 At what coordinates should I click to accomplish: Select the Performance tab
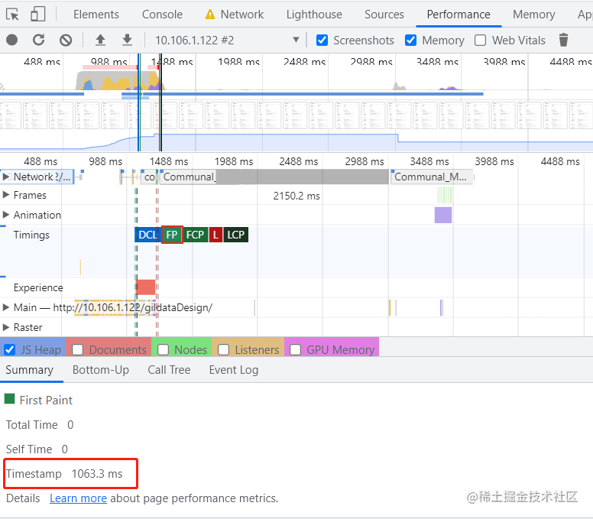tap(459, 15)
